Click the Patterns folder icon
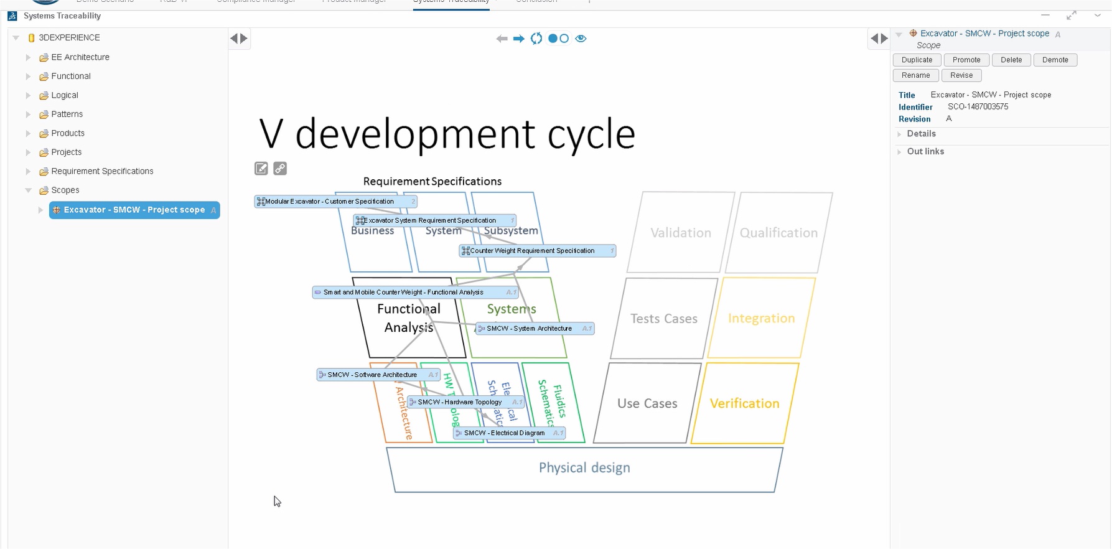 click(x=44, y=115)
